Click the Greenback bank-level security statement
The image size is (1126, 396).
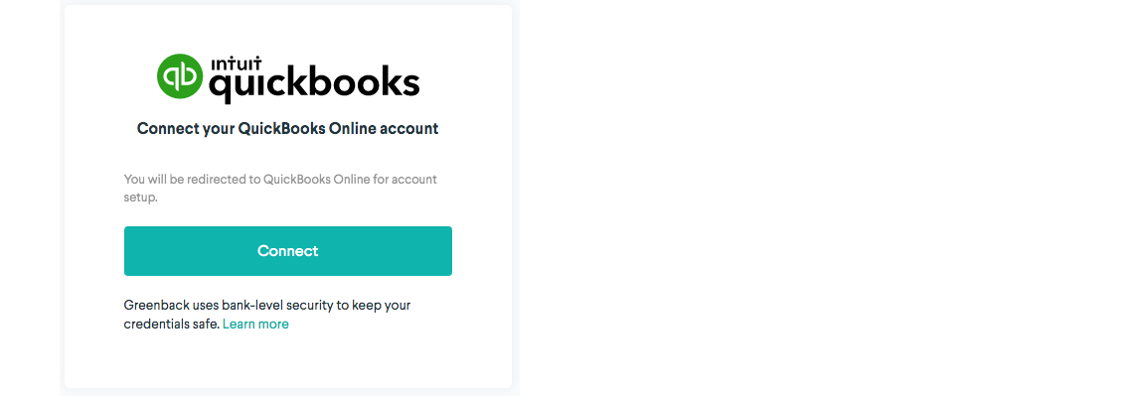(267, 315)
